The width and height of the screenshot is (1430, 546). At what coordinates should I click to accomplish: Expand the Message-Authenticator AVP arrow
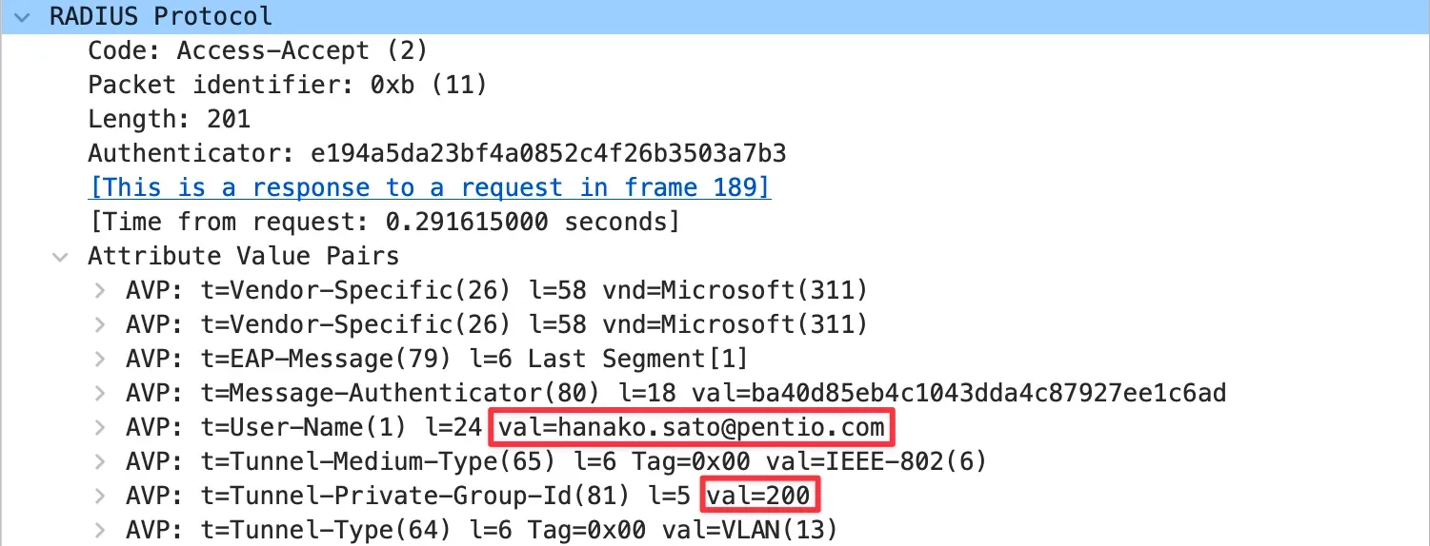pyautogui.click(x=99, y=394)
